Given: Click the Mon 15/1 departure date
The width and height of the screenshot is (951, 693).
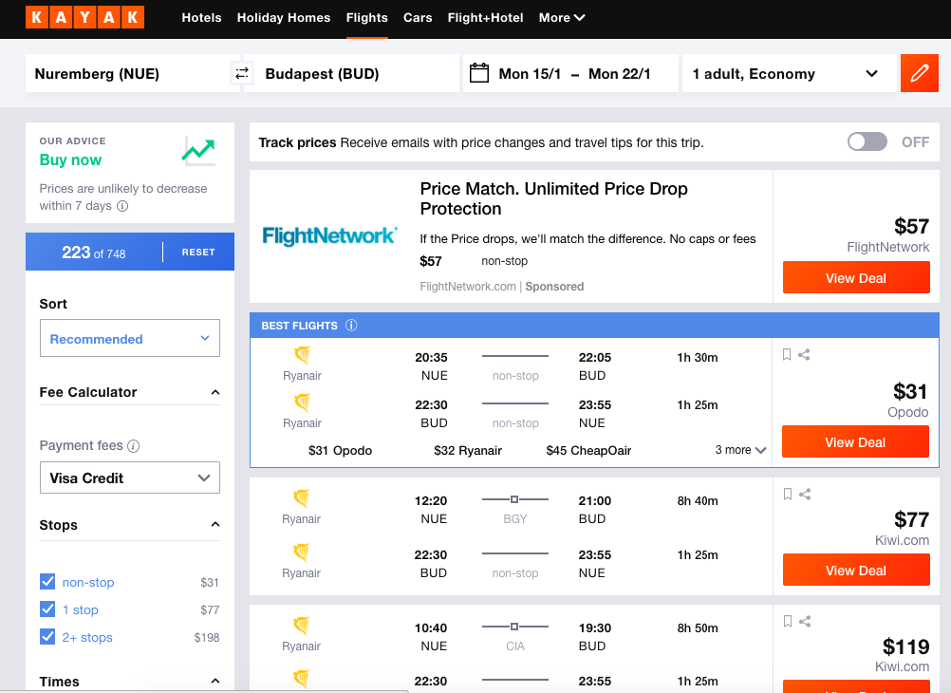Looking at the screenshot, I should 530,74.
